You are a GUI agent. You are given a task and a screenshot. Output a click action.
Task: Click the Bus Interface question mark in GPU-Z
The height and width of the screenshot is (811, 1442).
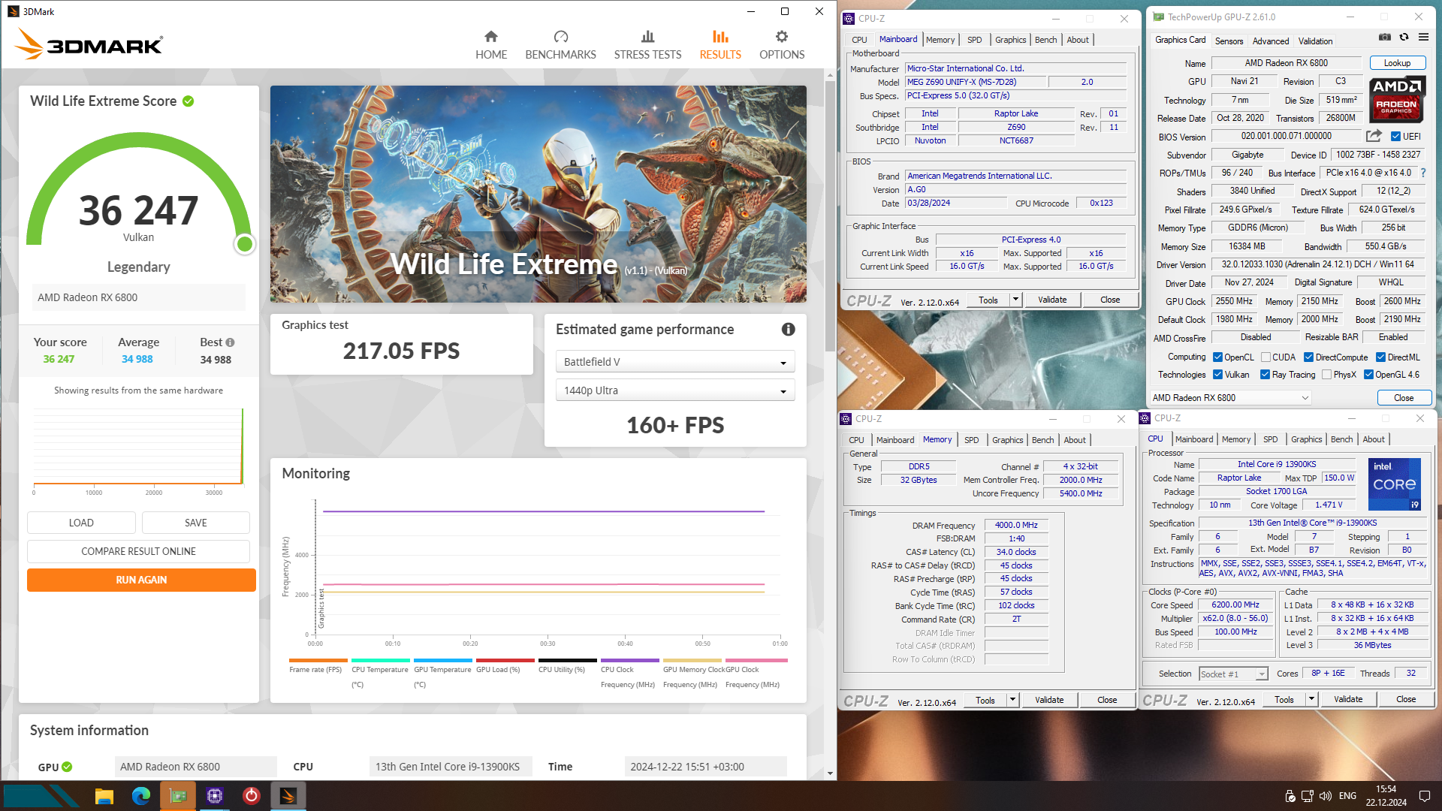(1423, 173)
